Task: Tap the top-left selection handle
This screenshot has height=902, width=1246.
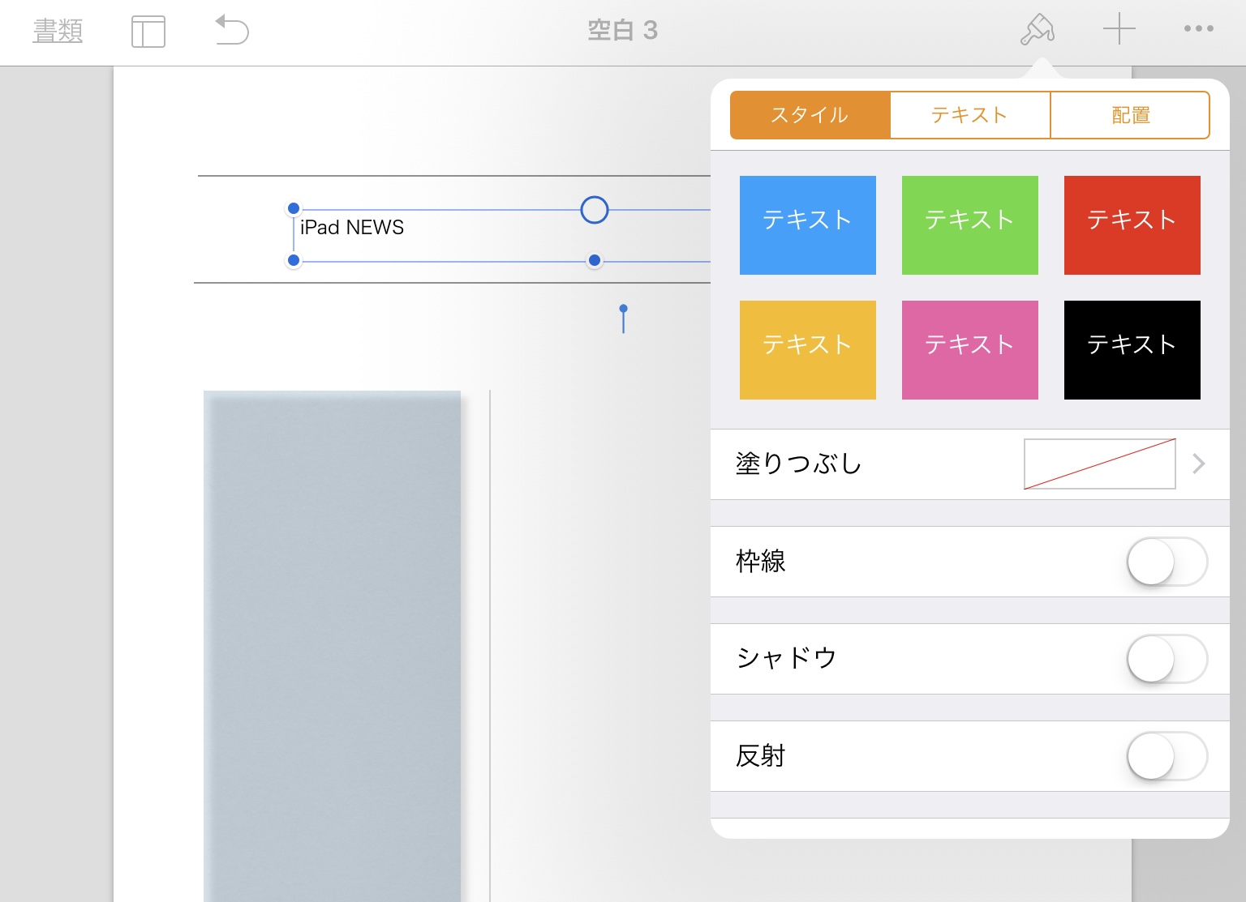Action: (294, 208)
